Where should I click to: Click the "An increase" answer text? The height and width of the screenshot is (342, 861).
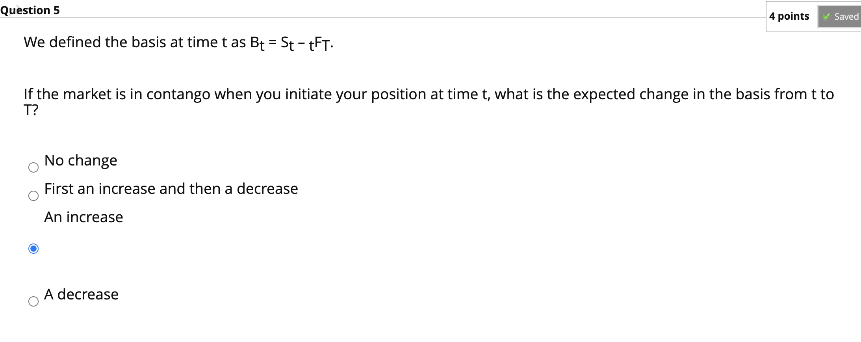(83, 217)
